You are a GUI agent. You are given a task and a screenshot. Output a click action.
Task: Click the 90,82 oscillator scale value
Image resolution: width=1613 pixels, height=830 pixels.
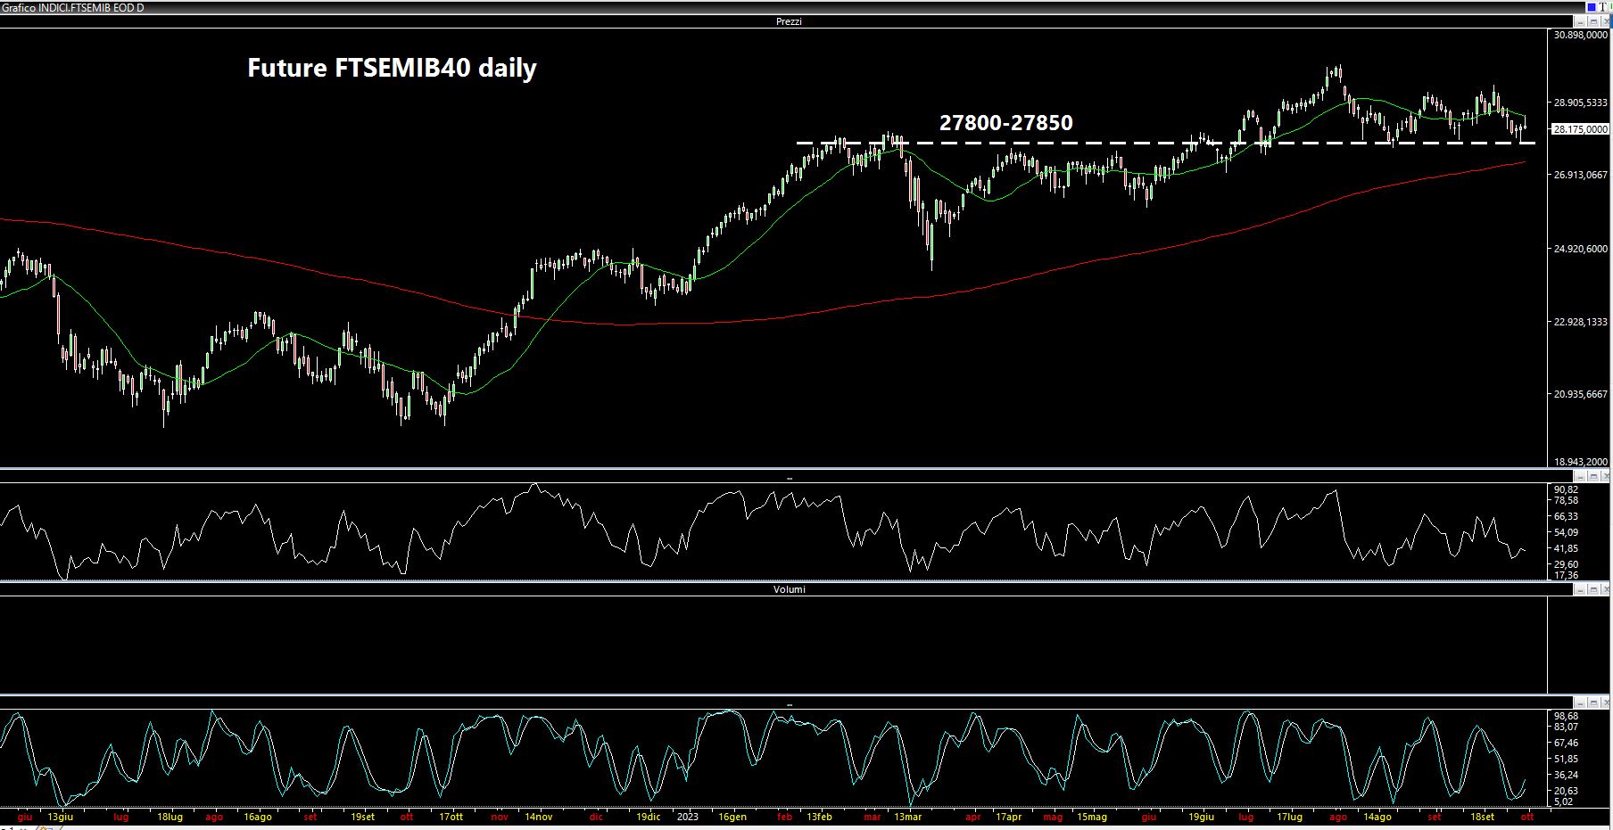(1566, 489)
